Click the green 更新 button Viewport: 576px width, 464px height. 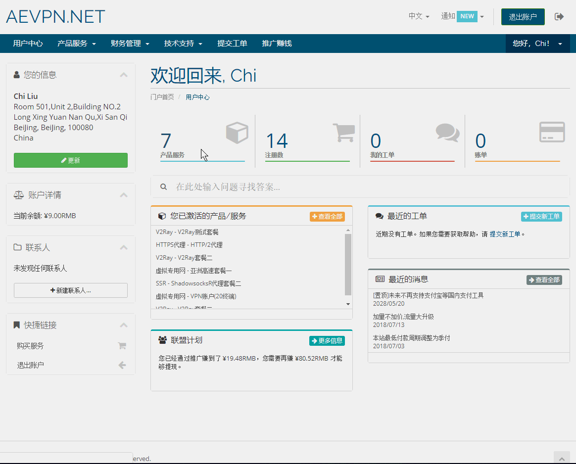[x=71, y=160]
